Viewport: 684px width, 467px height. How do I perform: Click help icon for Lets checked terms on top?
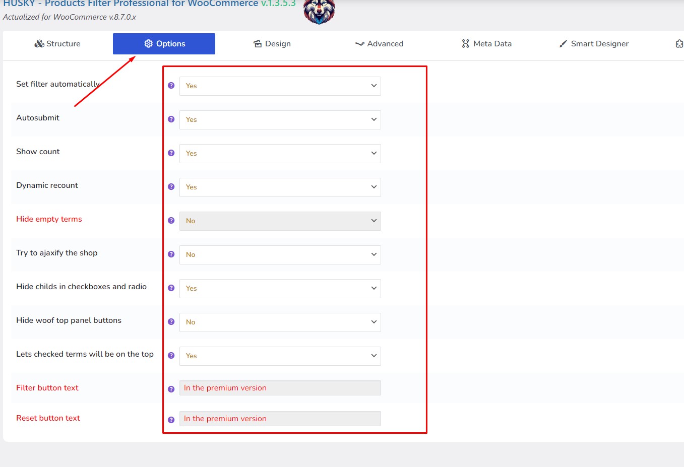coord(171,356)
